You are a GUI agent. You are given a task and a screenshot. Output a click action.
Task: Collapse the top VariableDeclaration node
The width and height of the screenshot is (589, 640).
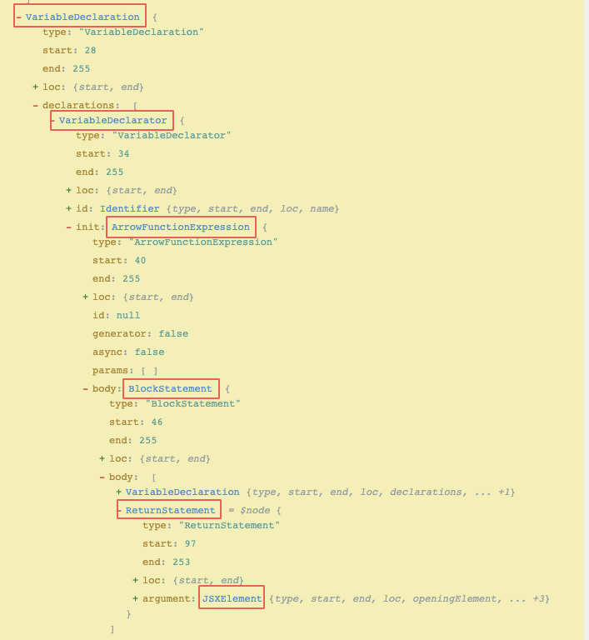pyautogui.click(x=19, y=17)
